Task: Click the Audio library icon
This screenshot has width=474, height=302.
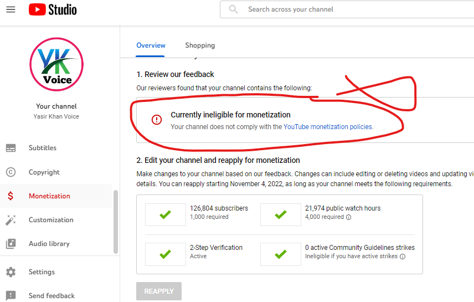Action: point(11,244)
